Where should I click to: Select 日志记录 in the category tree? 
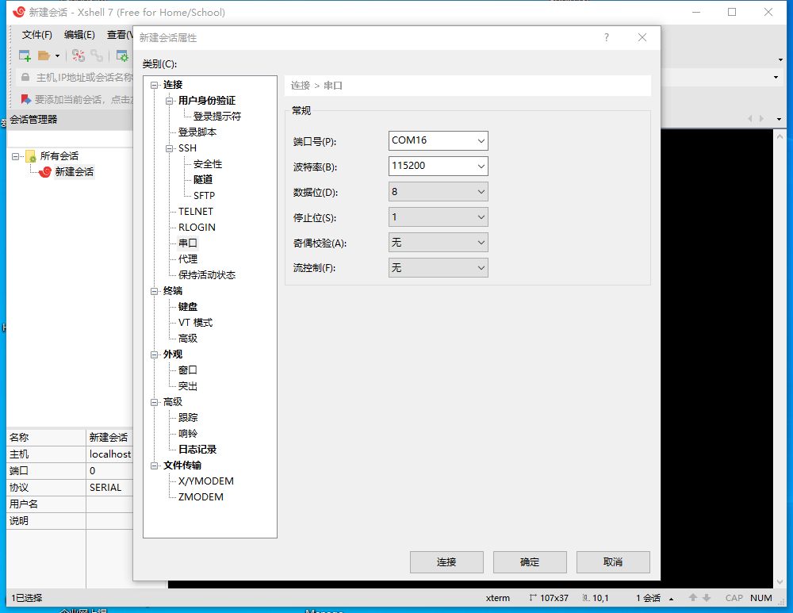coord(197,450)
